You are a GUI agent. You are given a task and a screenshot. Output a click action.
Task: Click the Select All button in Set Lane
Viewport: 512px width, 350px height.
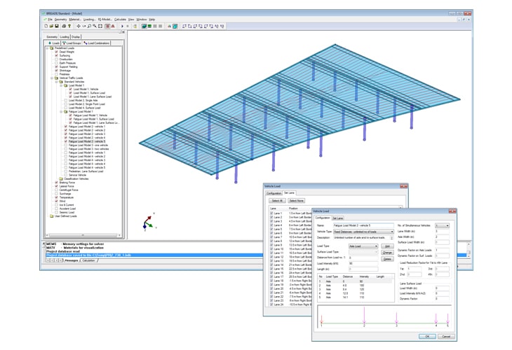(x=277, y=201)
